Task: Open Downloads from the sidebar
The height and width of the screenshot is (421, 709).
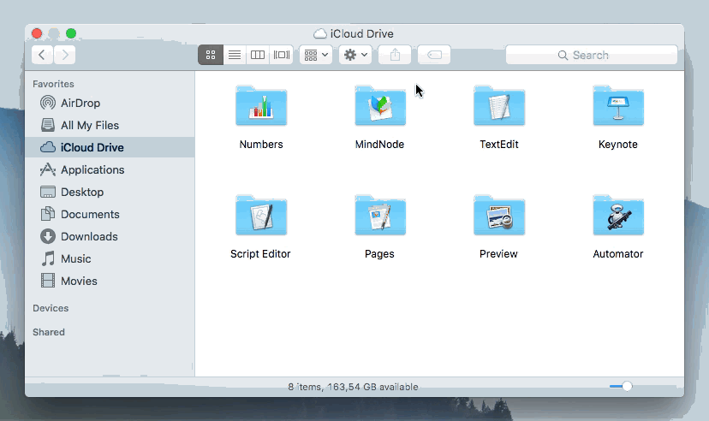Action: pyautogui.click(x=110, y=236)
